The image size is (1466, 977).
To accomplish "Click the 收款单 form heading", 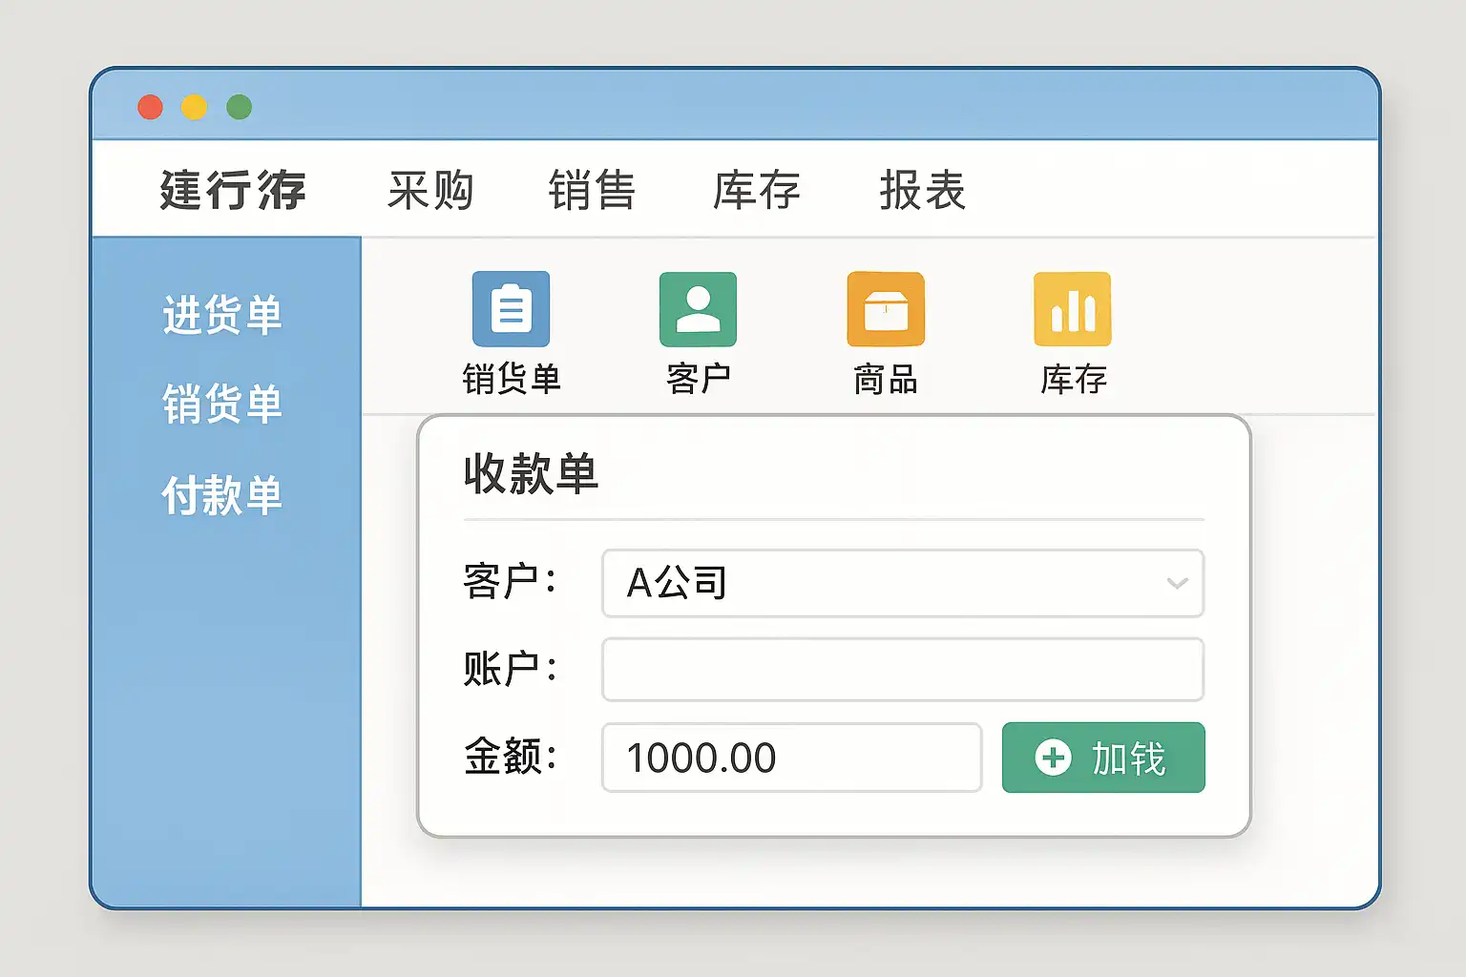I will (x=531, y=473).
